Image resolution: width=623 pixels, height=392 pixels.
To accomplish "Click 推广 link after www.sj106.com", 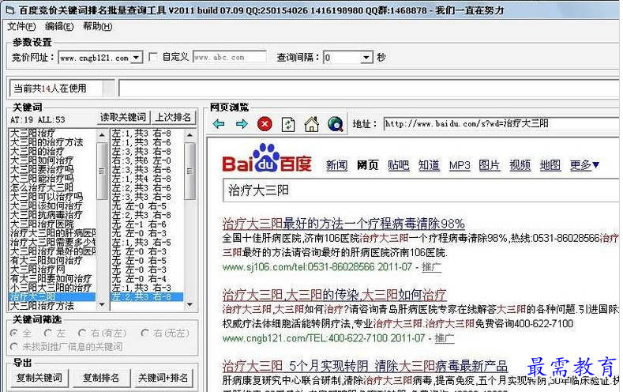I will (431, 267).
